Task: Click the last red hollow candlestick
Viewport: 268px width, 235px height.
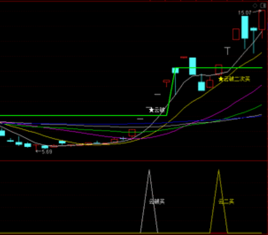Action: (262, 20)
